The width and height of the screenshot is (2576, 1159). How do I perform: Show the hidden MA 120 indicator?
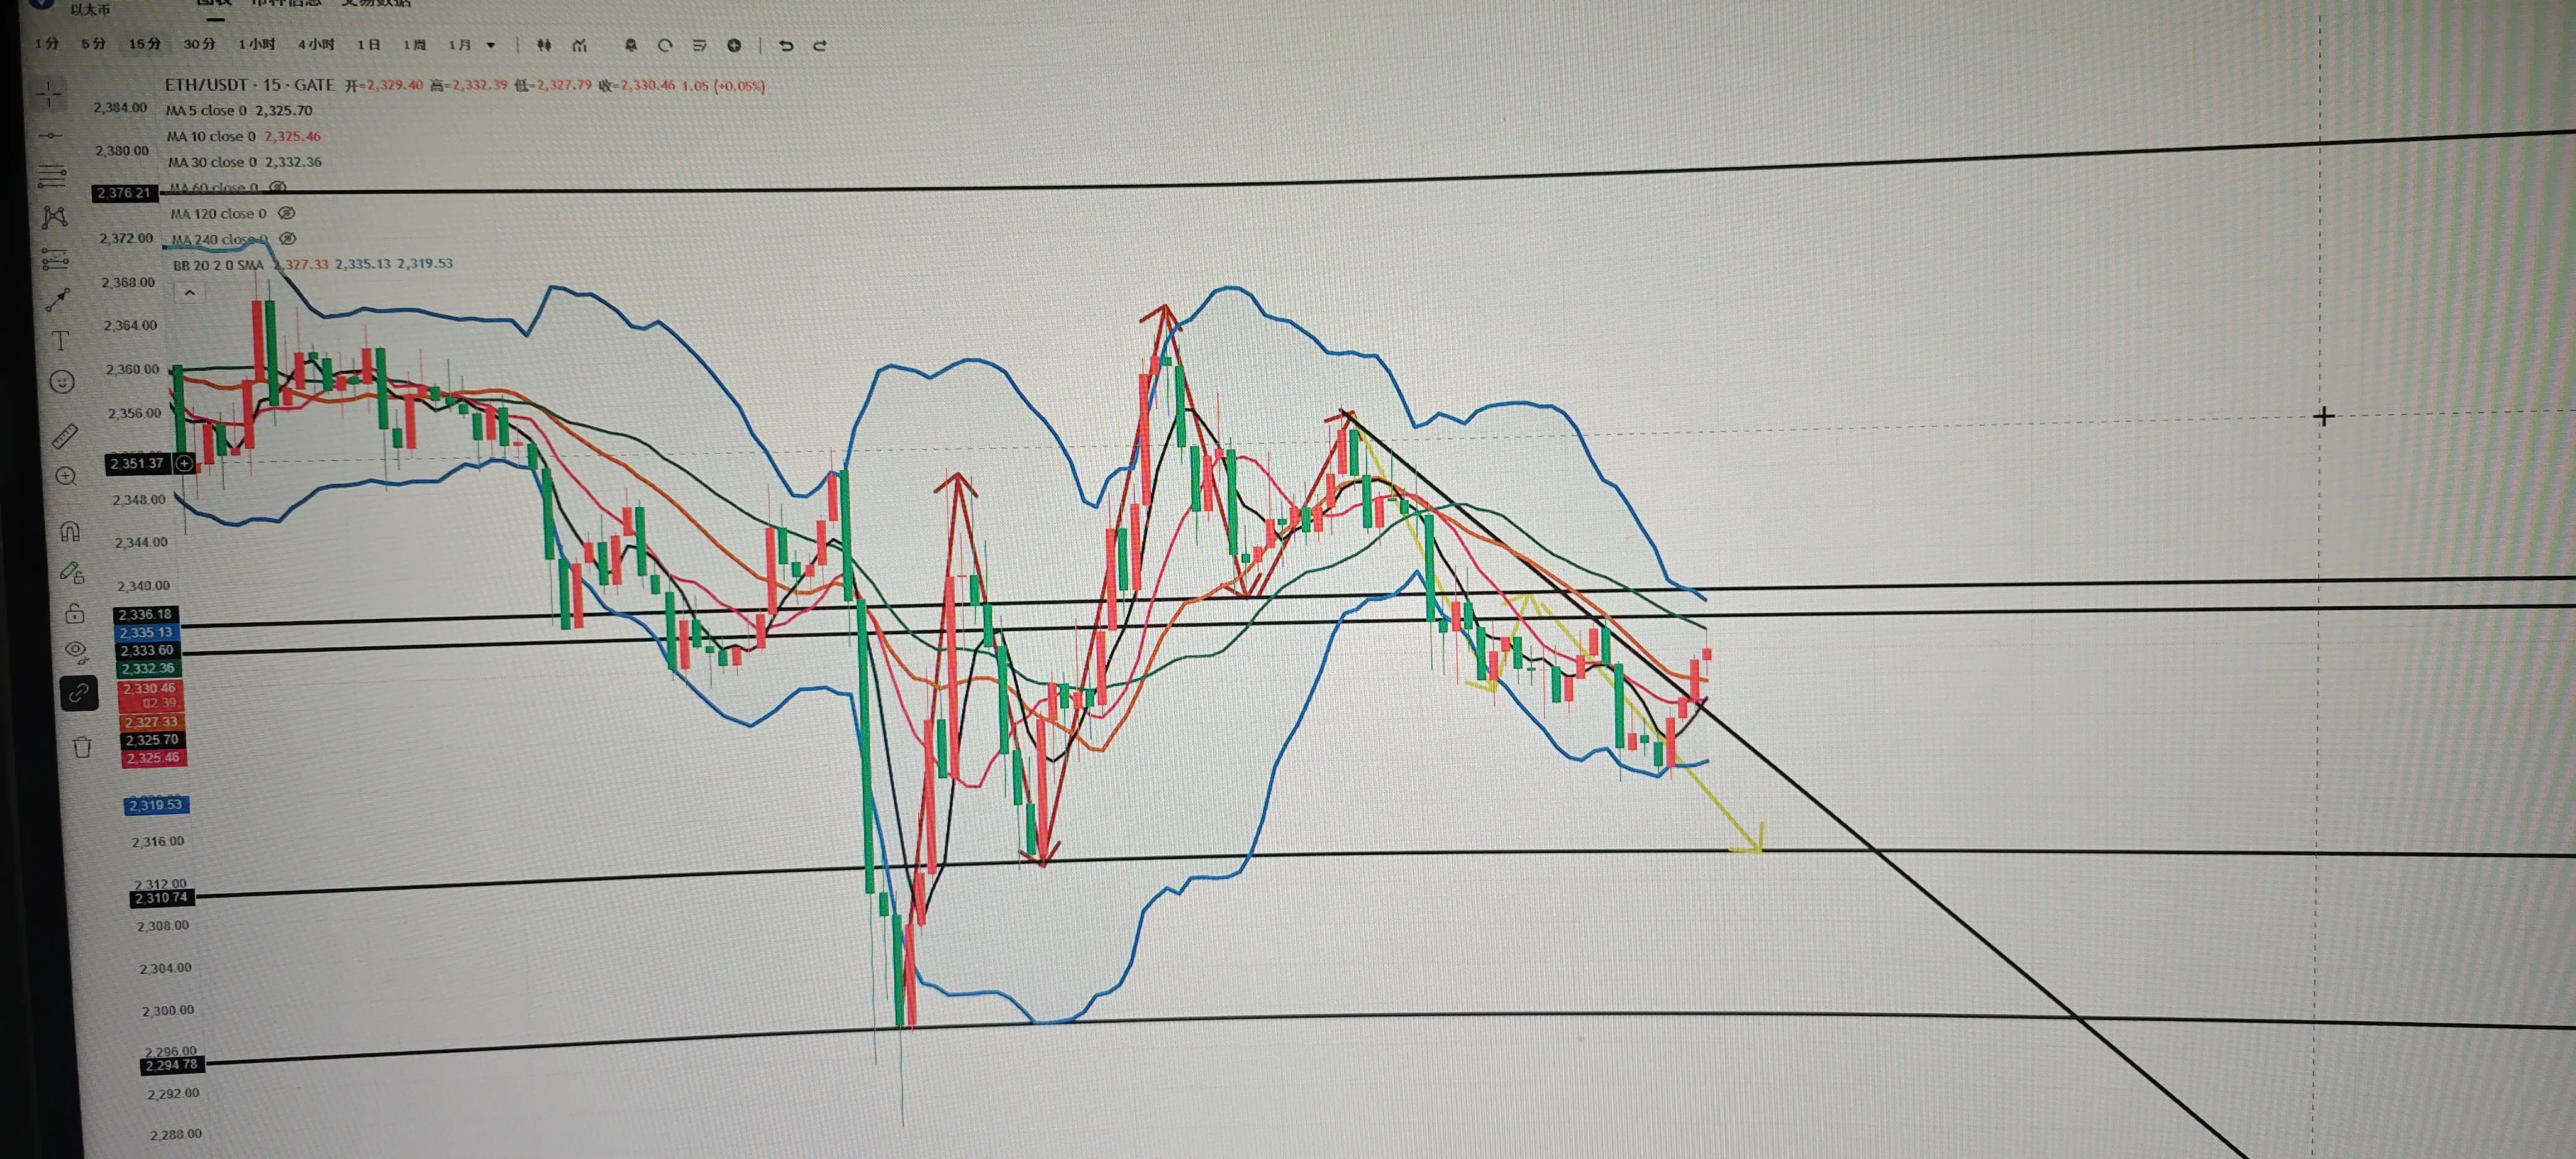coord(287,213)
